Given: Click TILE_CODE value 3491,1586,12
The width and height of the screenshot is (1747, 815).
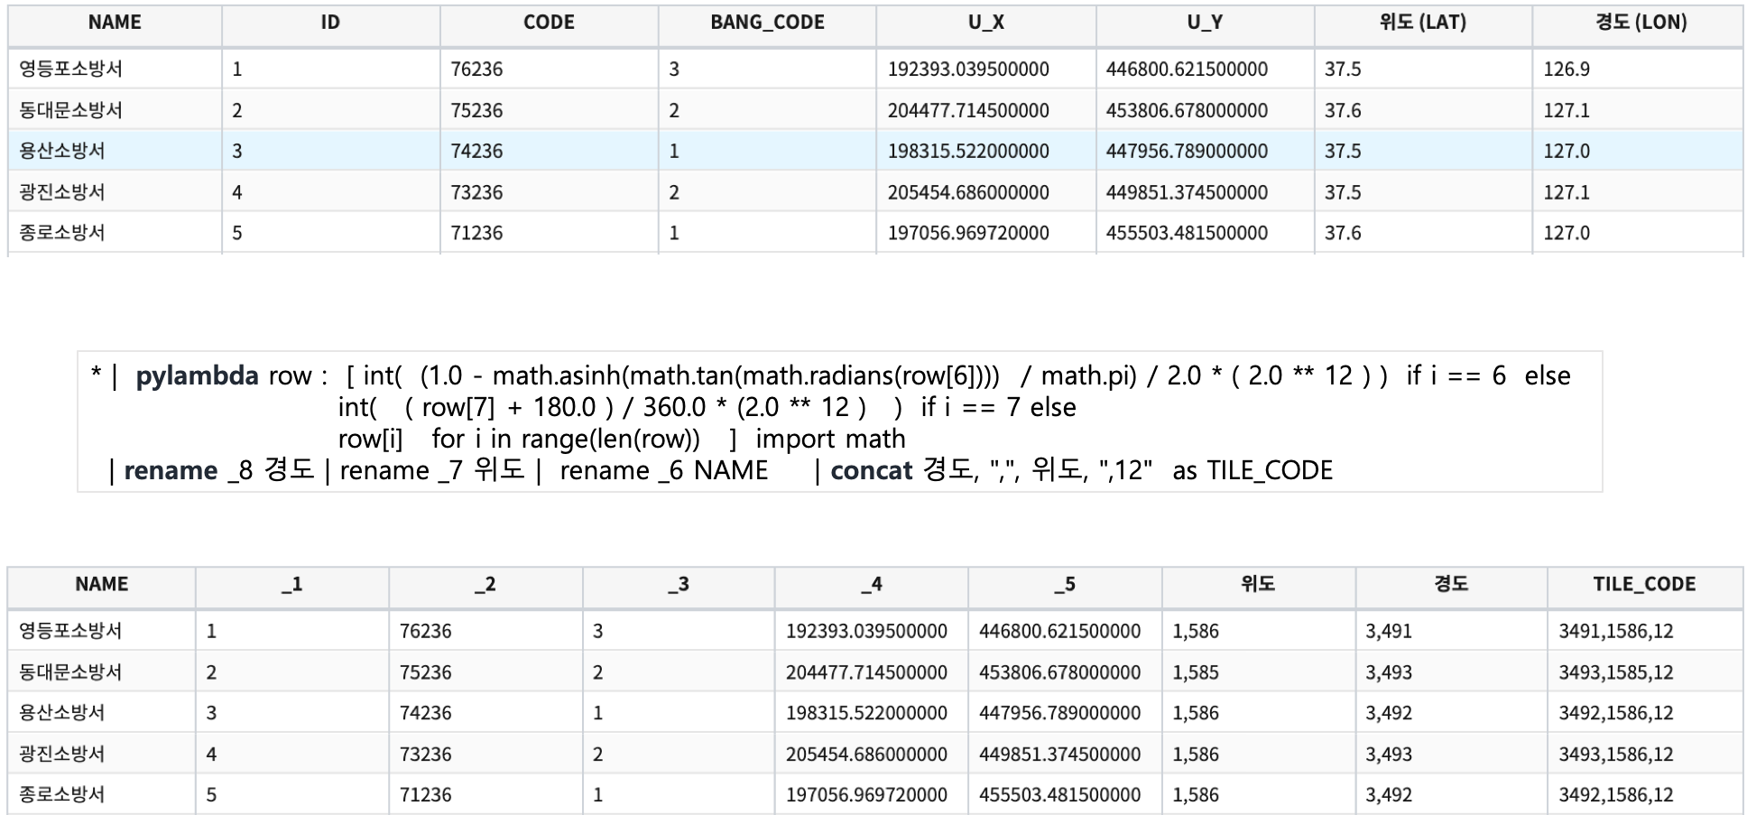Looking at the screenshot, I should click(1615, 632).
